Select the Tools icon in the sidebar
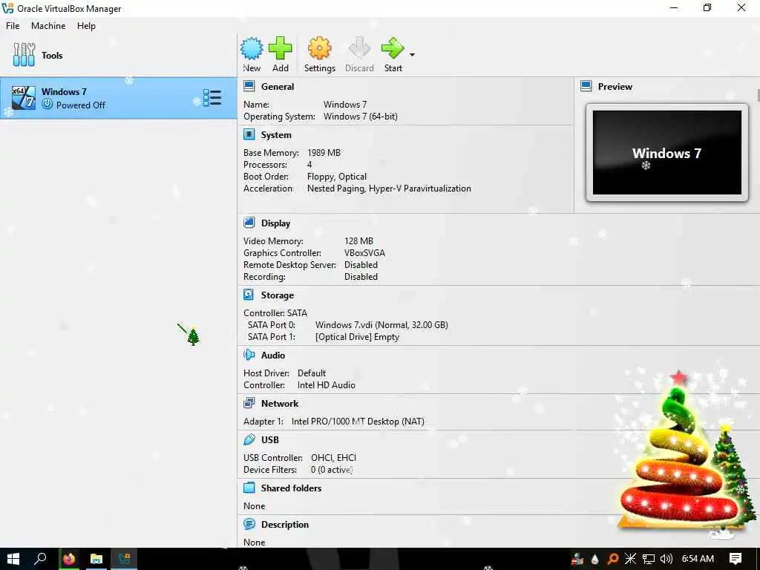Image resolution: width=760 pixels, height=570 pixels. coord(24,55)
